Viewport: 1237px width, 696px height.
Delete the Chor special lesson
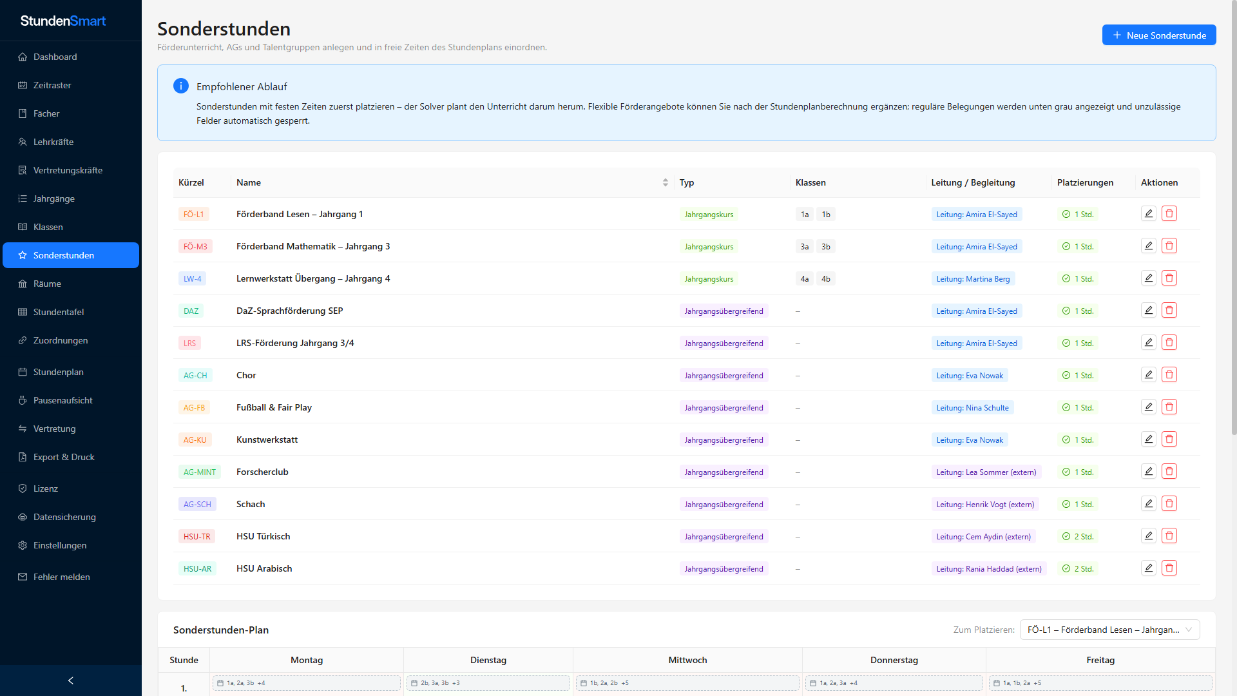(x=1169, y=374)
